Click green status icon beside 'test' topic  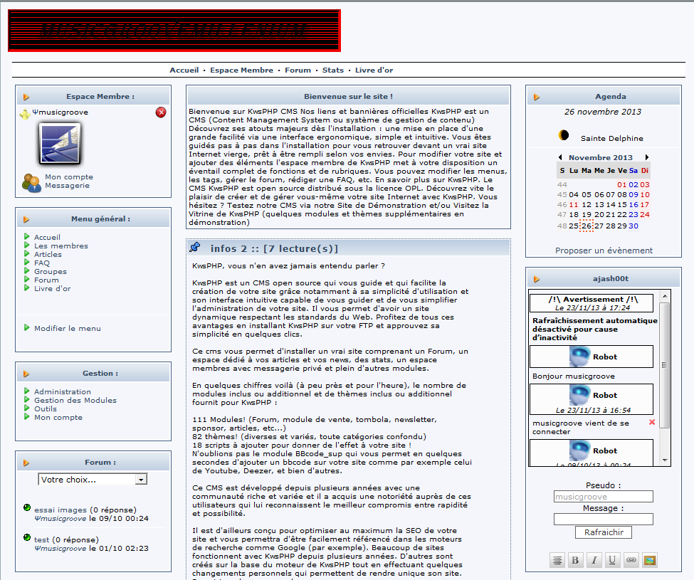coord(27,537)
